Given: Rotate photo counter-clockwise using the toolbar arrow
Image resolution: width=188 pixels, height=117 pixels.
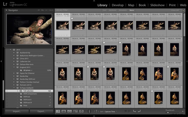Looking at the screenshot, I should (x=135, y=111).
